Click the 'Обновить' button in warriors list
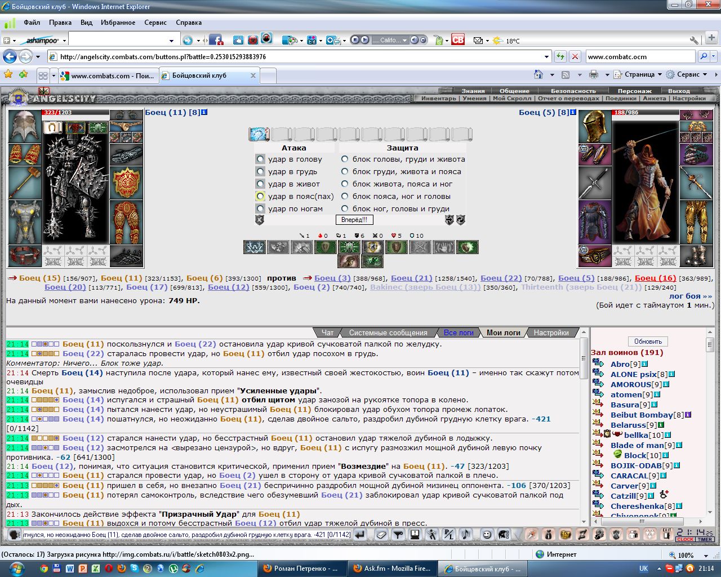 coord(648,341)
